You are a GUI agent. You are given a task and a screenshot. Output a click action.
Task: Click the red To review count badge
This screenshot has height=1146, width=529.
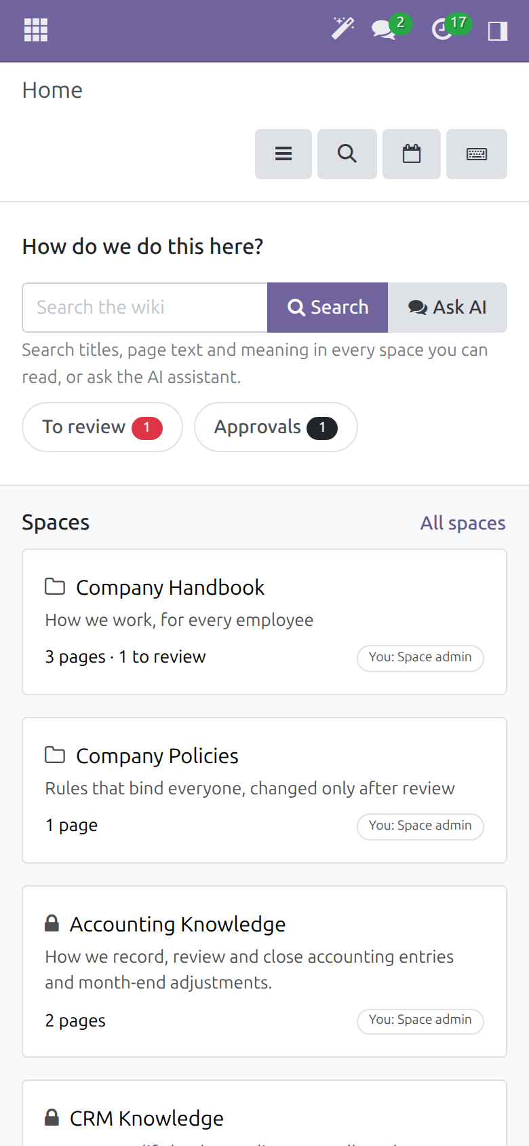(x=147, y=428)
